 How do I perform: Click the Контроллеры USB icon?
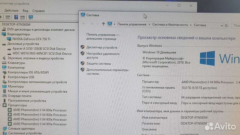tap(4, 77)
